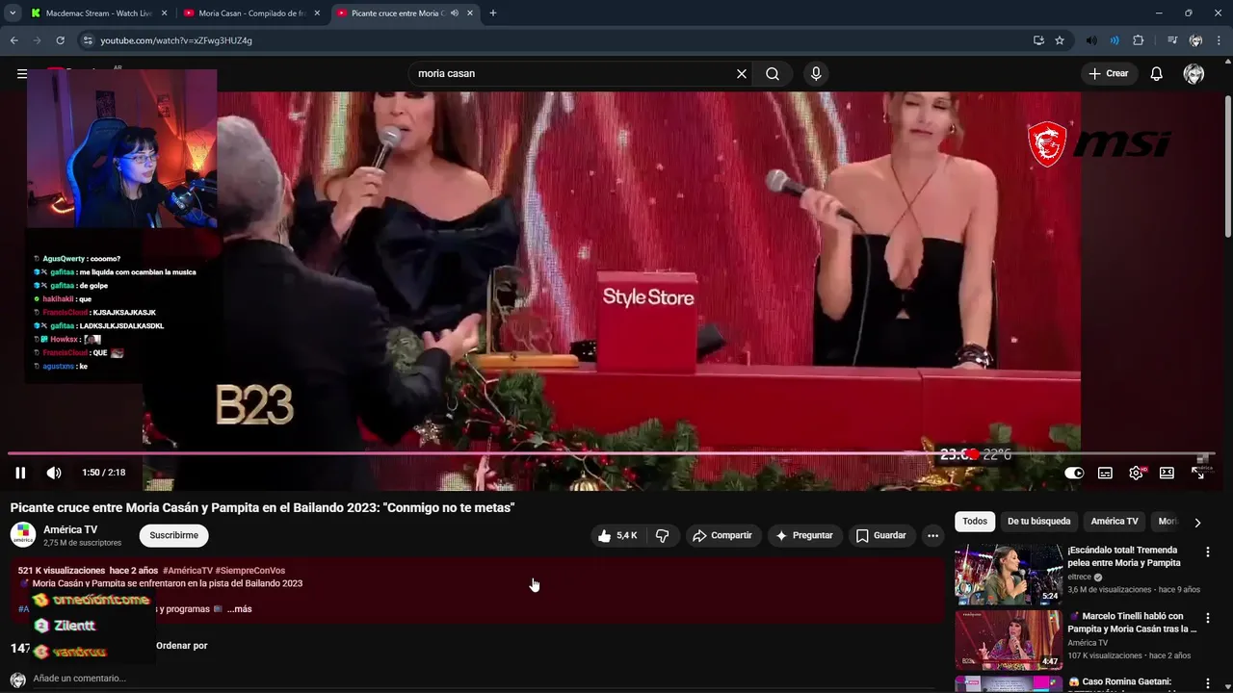1233x693 pixels.
Task: Show more chips with right chevron
Action: (1197, 523)
